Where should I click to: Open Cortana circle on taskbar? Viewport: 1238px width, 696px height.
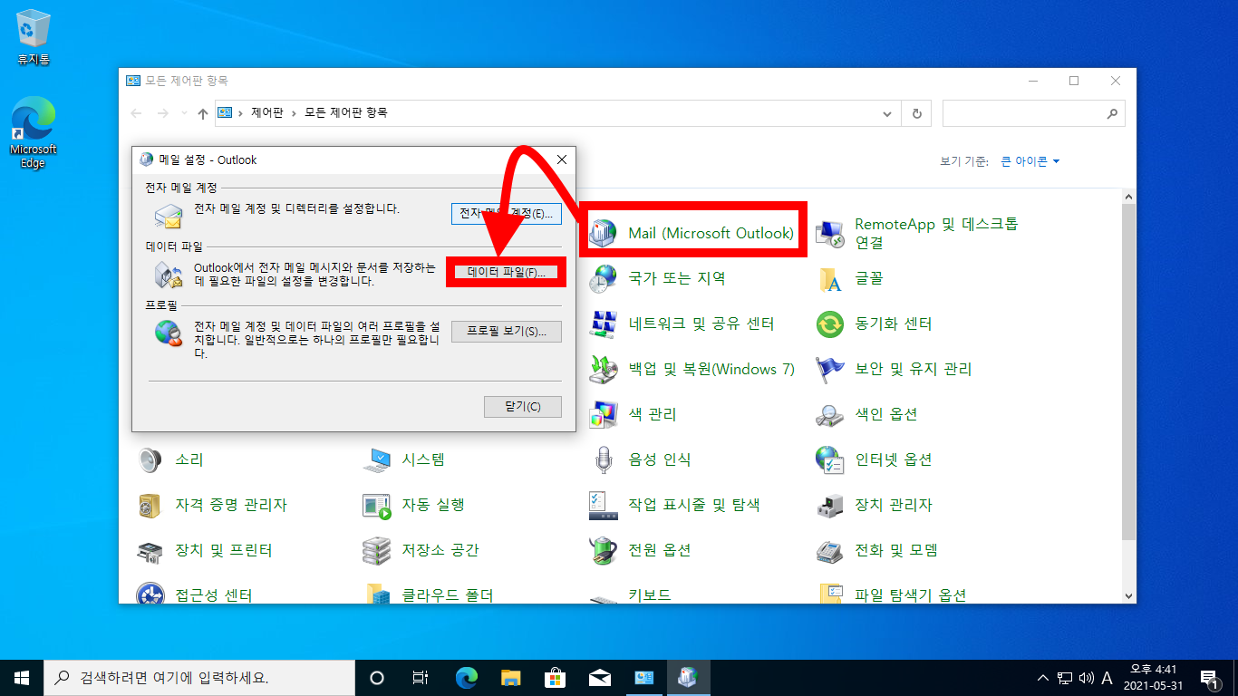377,677
